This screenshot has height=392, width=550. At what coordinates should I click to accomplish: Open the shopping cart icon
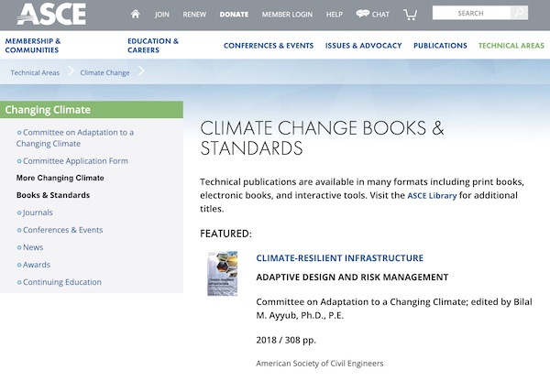pos(410,15)
